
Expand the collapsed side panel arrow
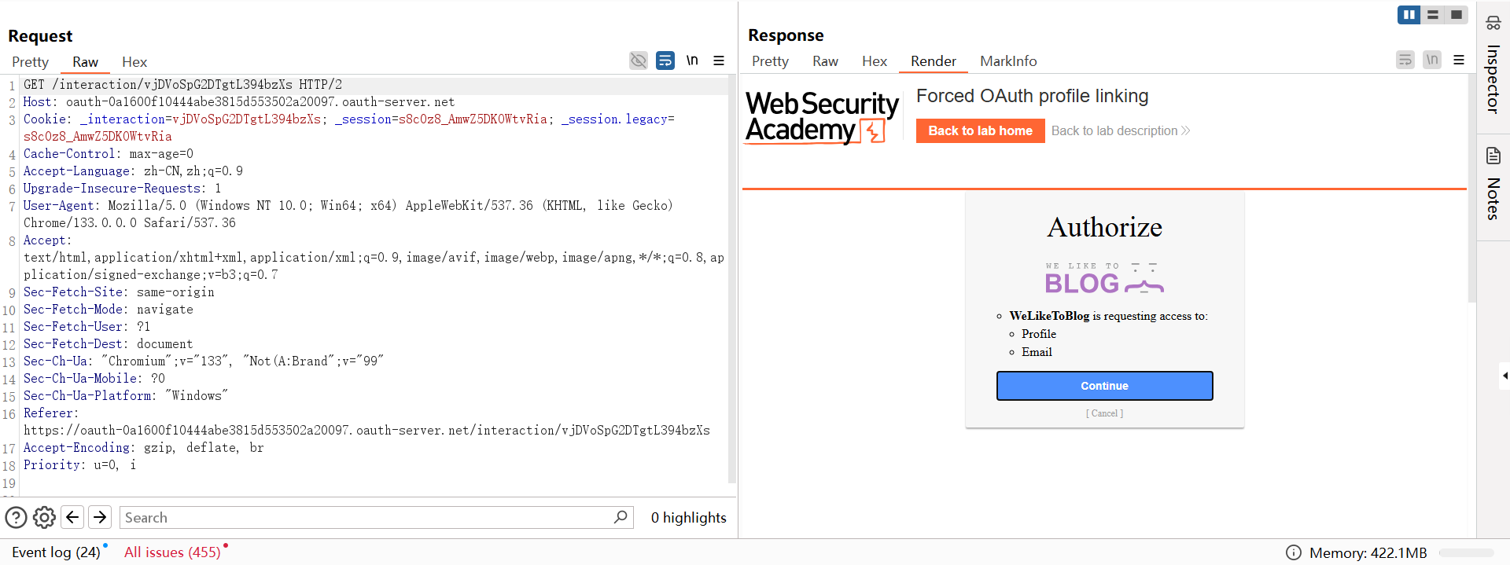(1504, 376)
